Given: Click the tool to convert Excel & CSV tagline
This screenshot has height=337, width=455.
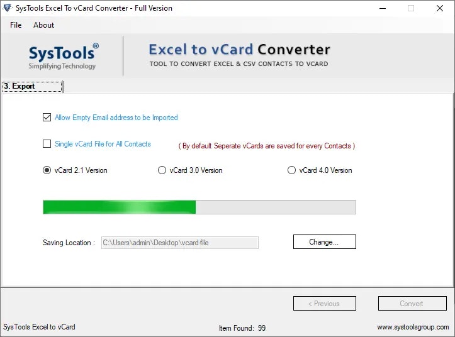Looking at the screenshot, I should [x=239, y=64].
